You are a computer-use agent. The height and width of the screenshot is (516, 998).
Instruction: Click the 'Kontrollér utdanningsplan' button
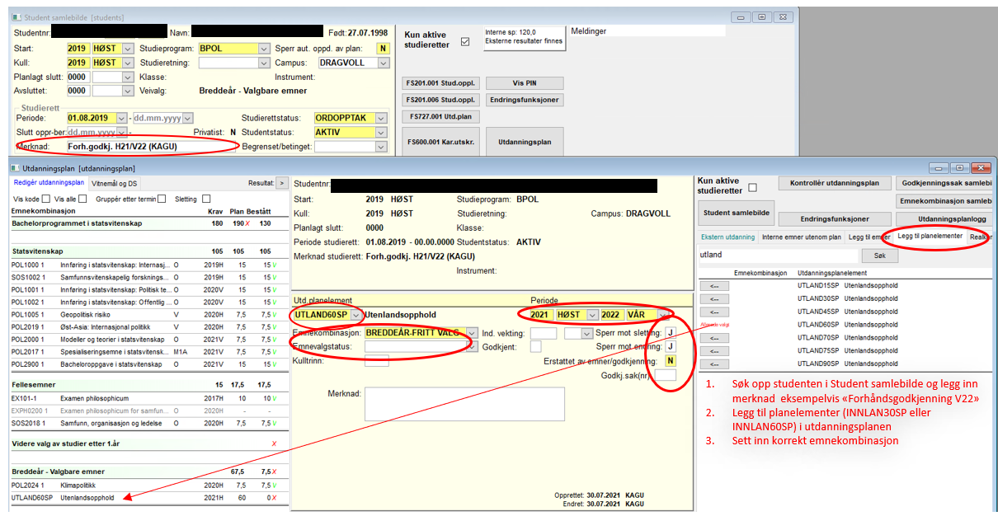click(834, 184)
